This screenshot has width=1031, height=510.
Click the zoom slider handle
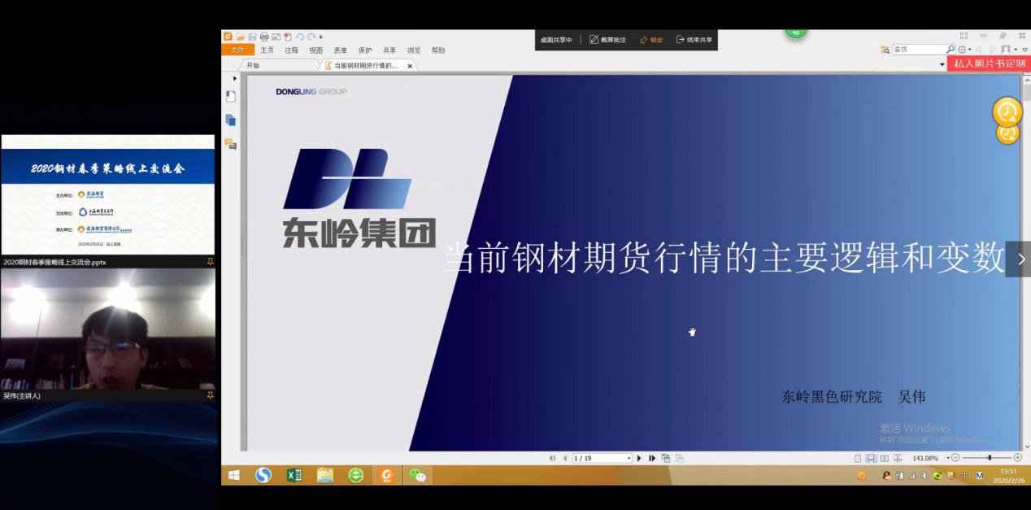point(990,458)
